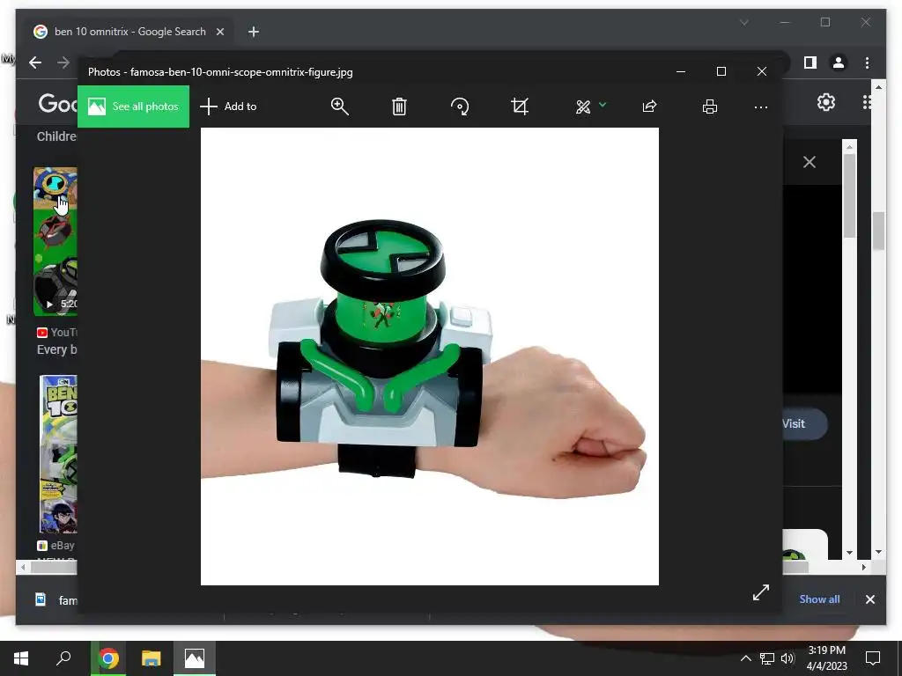This screenshot has height=676, width=902.
Task: Click the Google logo in Chrome
Action: 57,104
